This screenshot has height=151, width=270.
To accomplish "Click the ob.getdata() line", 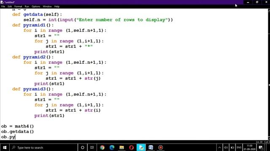I will (x=17, y=131).
